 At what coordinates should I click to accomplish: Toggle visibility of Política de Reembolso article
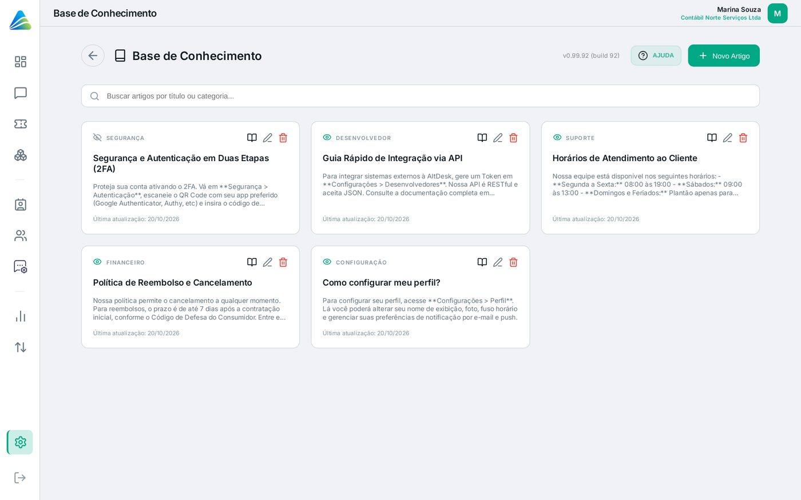[x=97, y=262]
